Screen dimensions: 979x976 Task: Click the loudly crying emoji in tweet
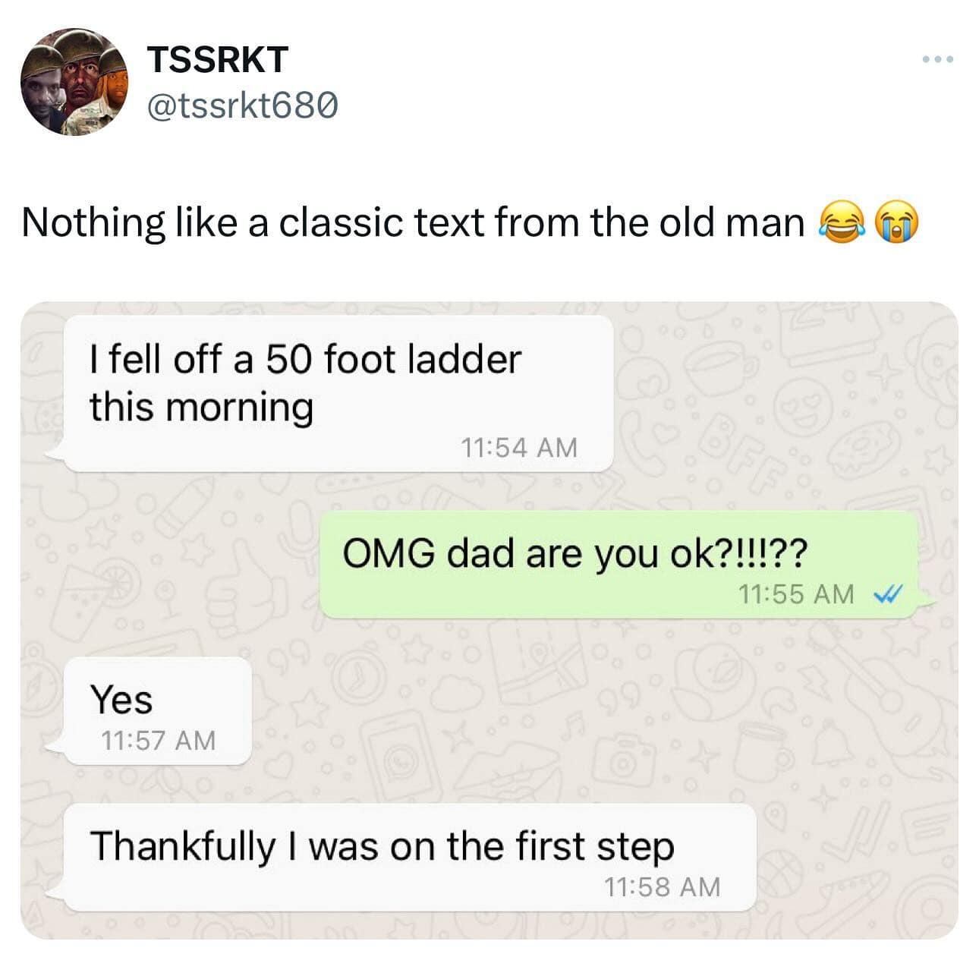pyautogui.click(x=896, y=224)
